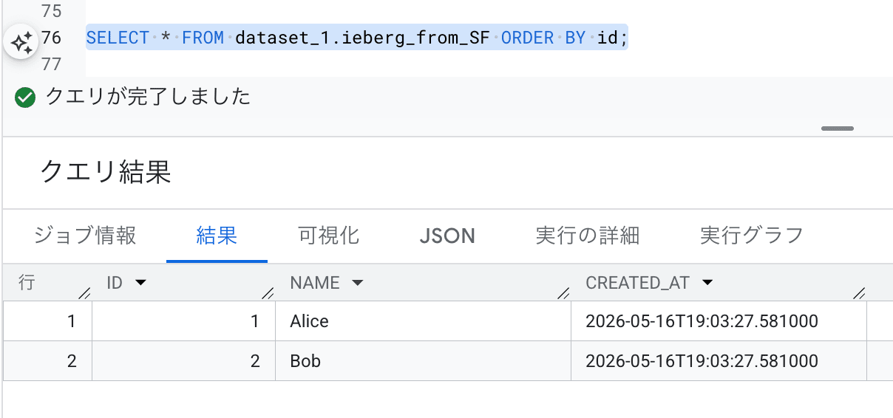This screenshot has height=418, width=893.
Task: Open the NAME column dropdown arrow
Action: coord(358,283)
